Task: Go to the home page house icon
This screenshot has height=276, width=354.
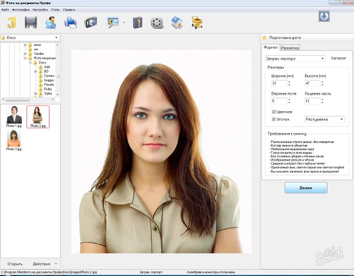Action: [177, 23]
